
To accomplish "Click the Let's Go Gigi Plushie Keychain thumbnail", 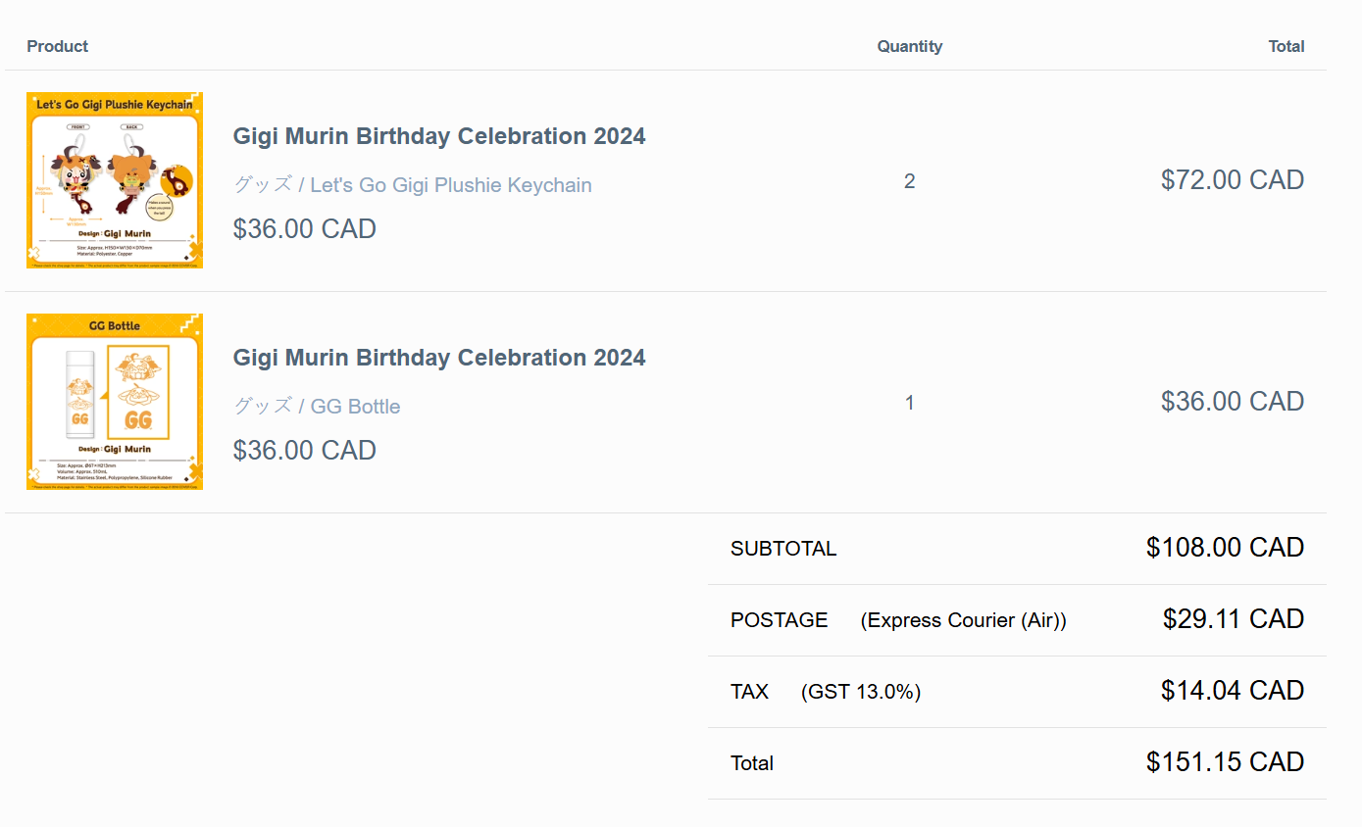I will click(115, 180).
